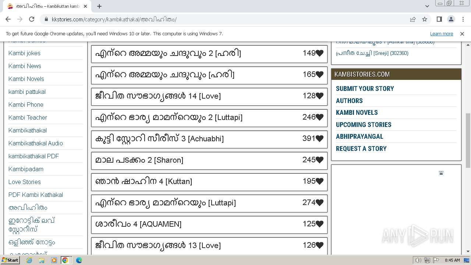This screenshot has width=471, height=265.
Task: Like heart on ഞാൻ ഷാഹിന 4 [Kuttan]
Action: [x=319, y=181]
